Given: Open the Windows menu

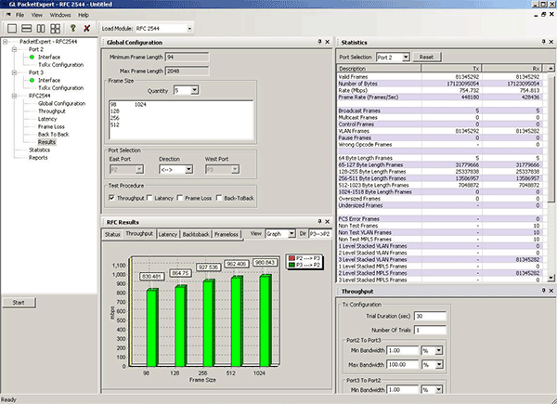Looking at the screenshot, I should pos(60,15).
